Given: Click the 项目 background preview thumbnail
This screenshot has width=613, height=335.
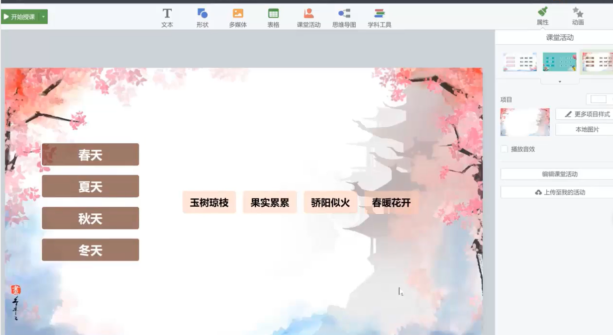Looking at the screenshot, I should pos(525,122).
